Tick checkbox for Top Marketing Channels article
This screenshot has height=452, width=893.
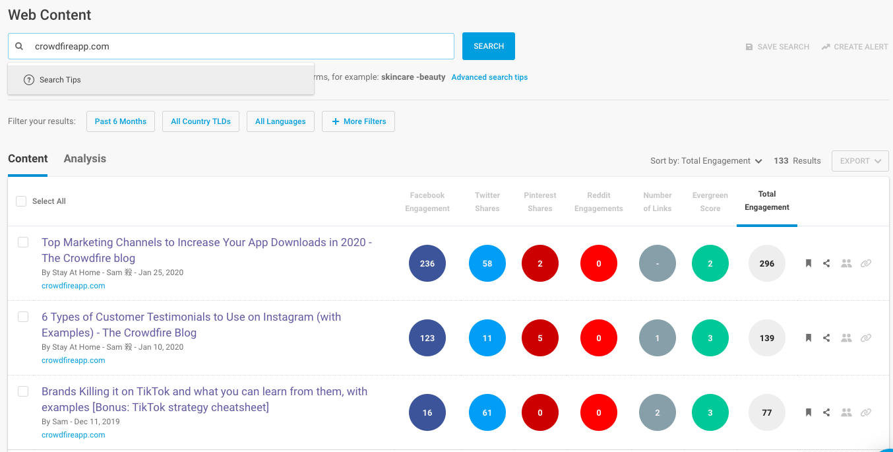23,242
